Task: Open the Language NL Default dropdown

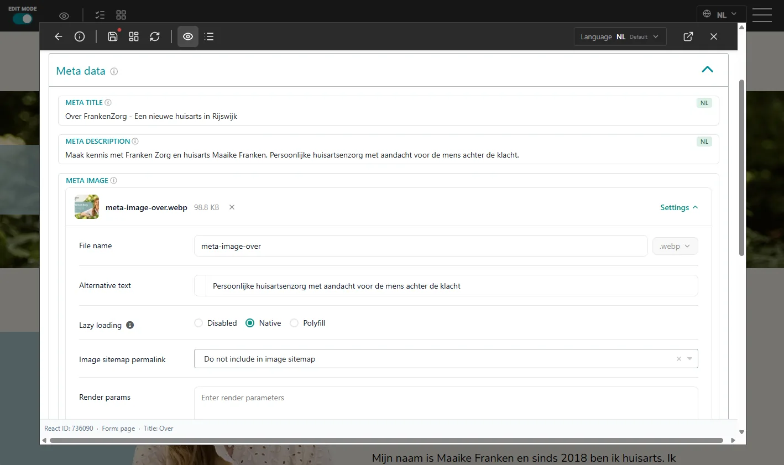Action: point(620,36)
